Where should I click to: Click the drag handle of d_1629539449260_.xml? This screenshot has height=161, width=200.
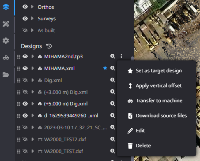point(19,116)
